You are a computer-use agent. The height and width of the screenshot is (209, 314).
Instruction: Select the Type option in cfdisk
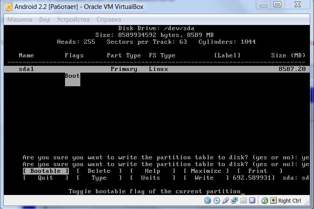click(x=99, y=178)
